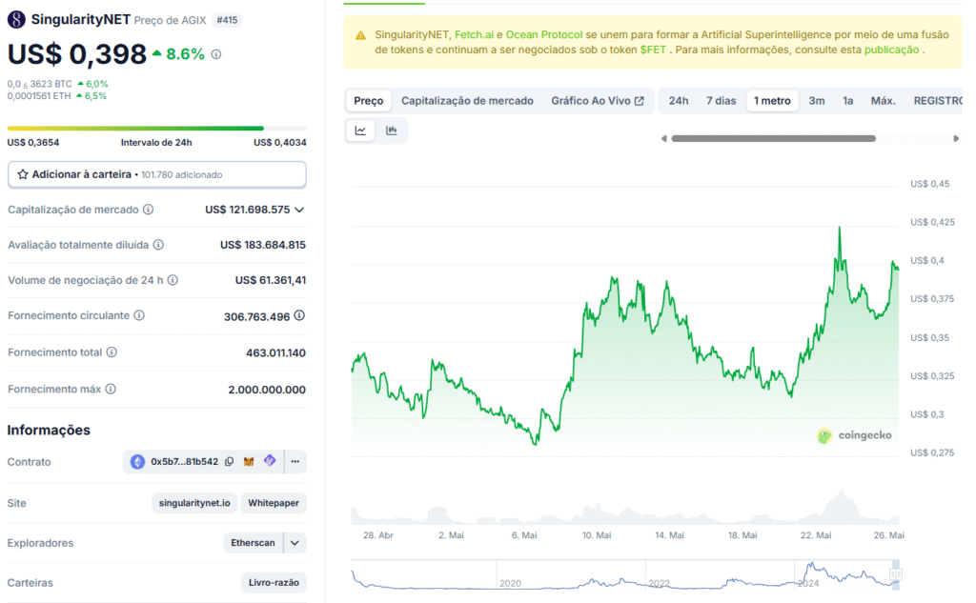
Task: Open the three-dot menu on the contract row
Action: (x=295, y=461)
